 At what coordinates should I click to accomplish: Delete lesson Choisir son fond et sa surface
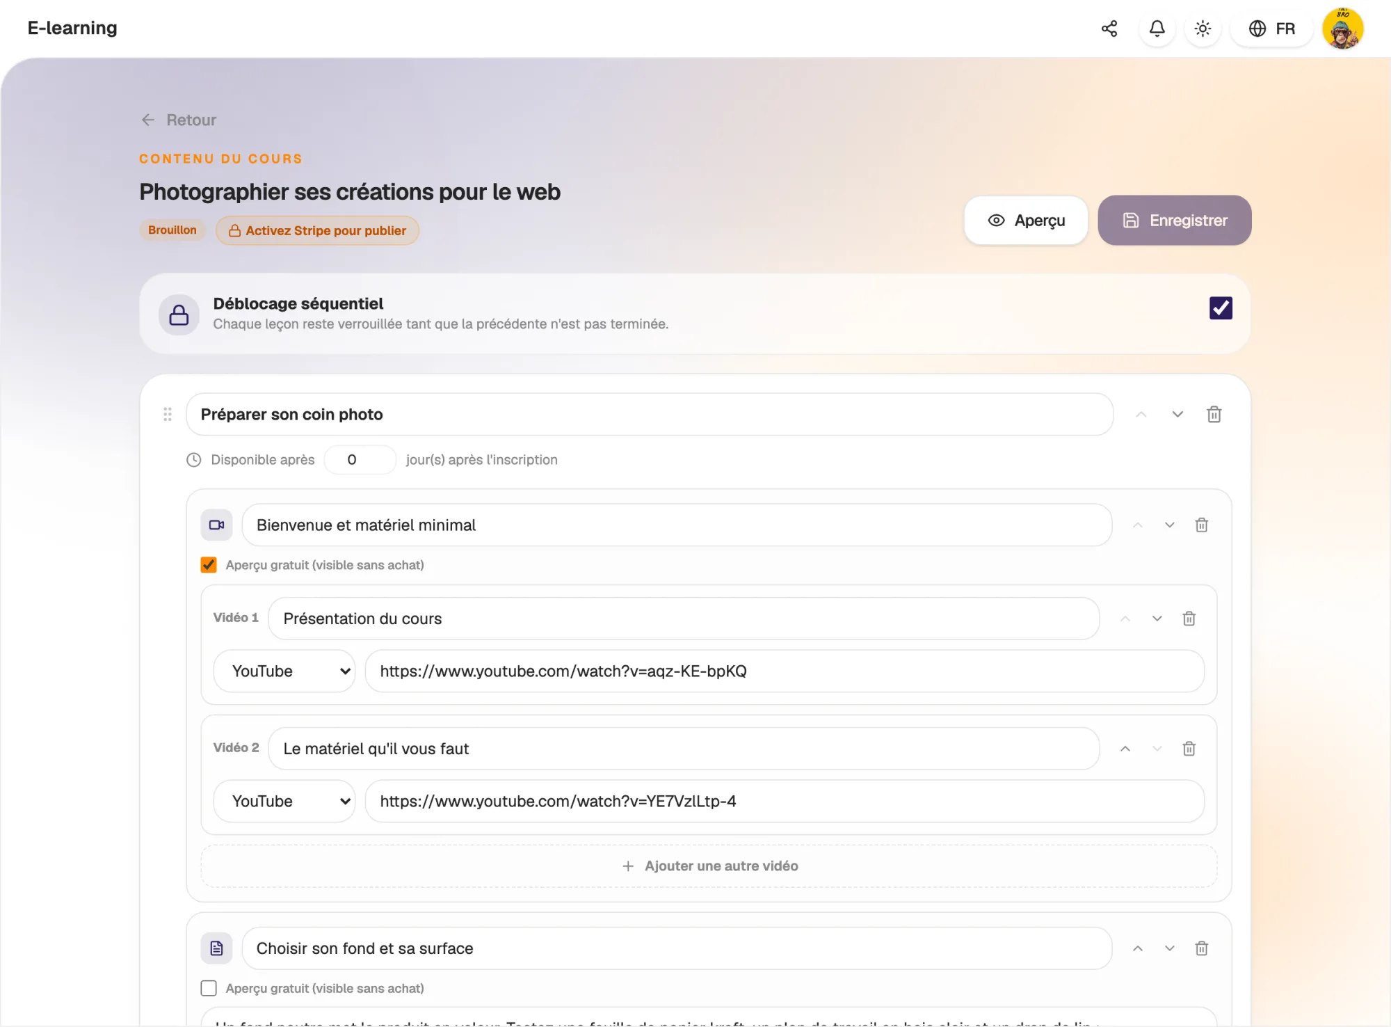point(1202,948)
